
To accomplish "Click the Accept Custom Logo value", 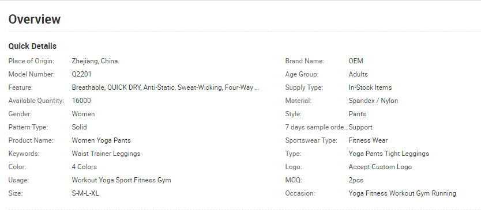I will point(380,167).
